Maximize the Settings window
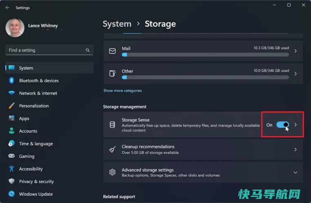311x203 pixels. pos(289,5)
